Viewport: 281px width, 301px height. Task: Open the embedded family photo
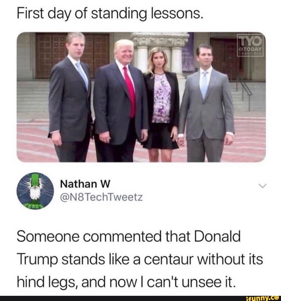141,97
